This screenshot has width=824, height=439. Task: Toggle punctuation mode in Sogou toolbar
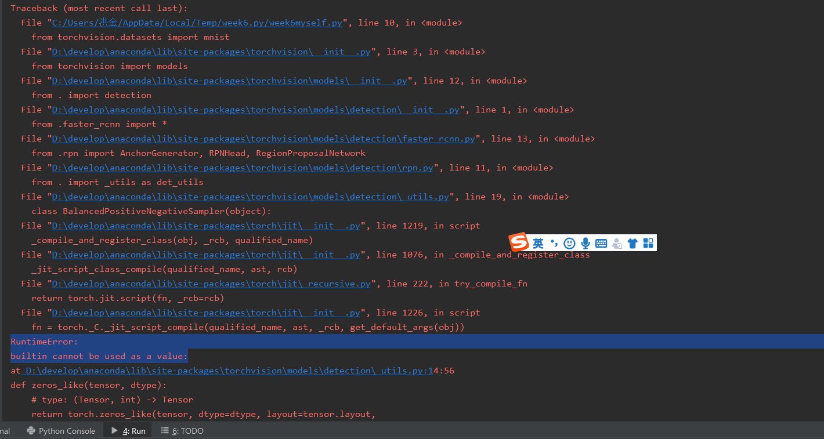point(554,244)
